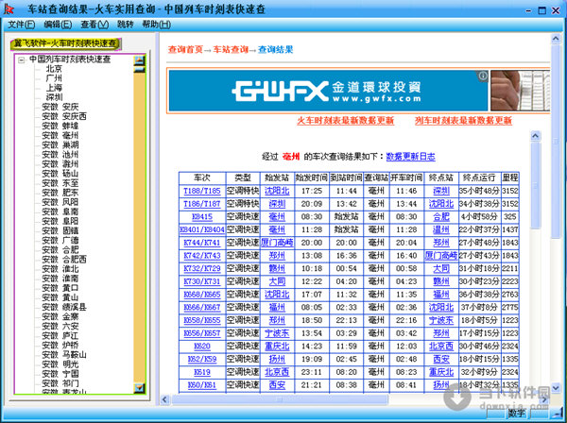This screenshot has width=567, height=423.
Task: Select 广州 in the station tree
Action: point(54,78)
